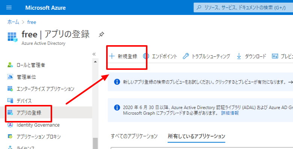The width and height of the screenshot is (293, 149).
Task: Click the デバイス icon
Action: coord(10,100)
